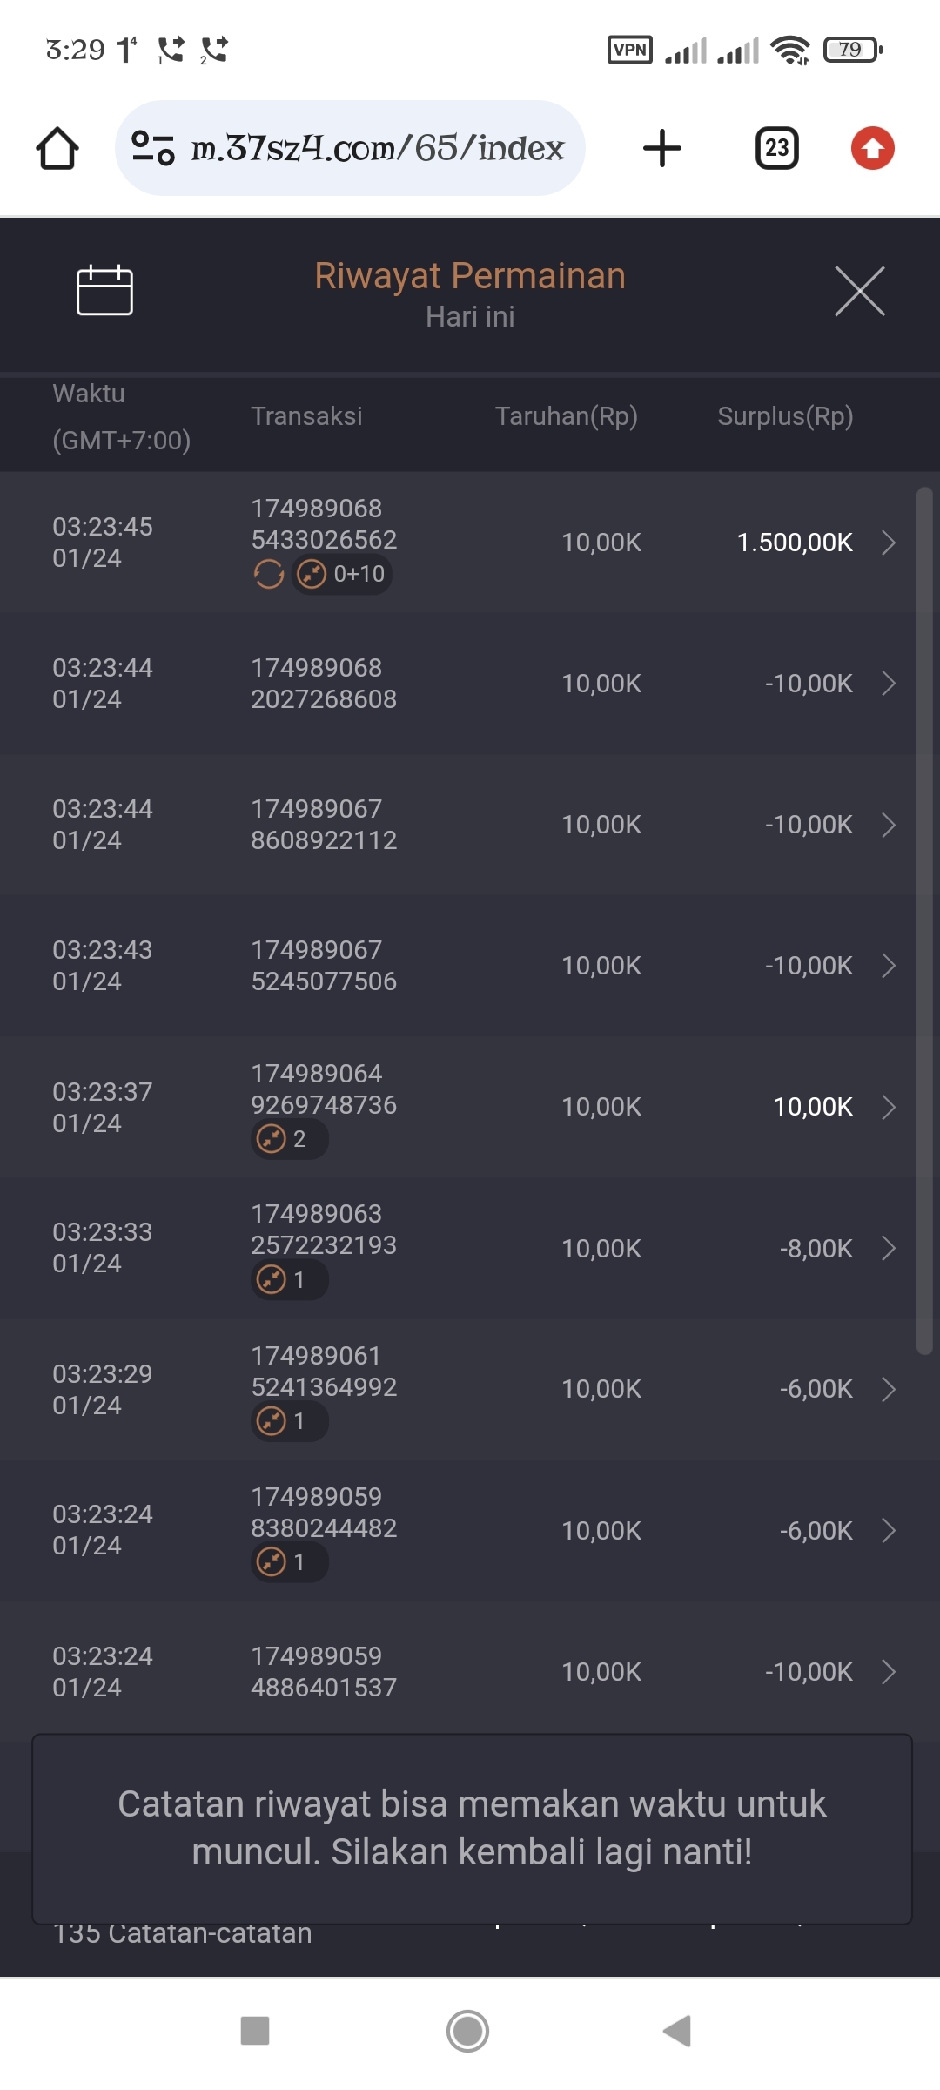Click the browser URL address field
Screen dimensions: 940x2090
pos(378,148)
